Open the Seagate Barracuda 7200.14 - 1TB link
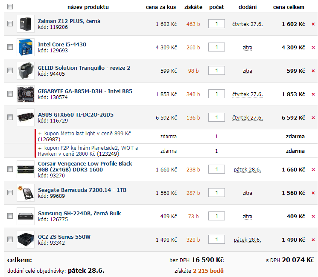The height and width of the screenshot is (277, 318). [x=82, y=190]
